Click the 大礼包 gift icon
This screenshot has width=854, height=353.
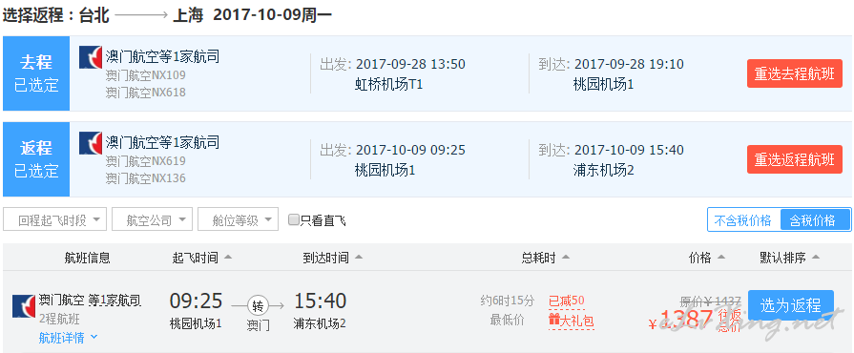coord(554,321)
